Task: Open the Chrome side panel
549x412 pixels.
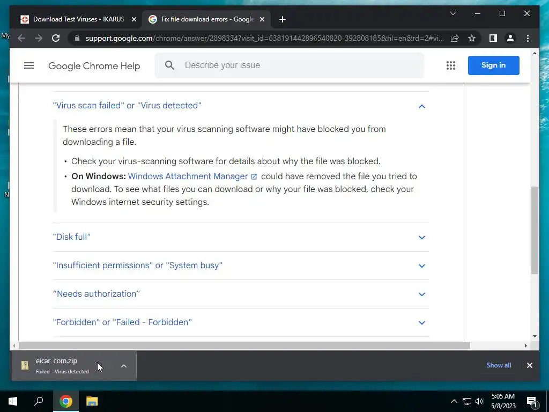Action: coord(493,38)
